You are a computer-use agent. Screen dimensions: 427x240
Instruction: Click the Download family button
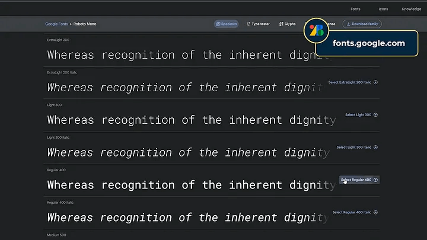click(x=362, y=24)
